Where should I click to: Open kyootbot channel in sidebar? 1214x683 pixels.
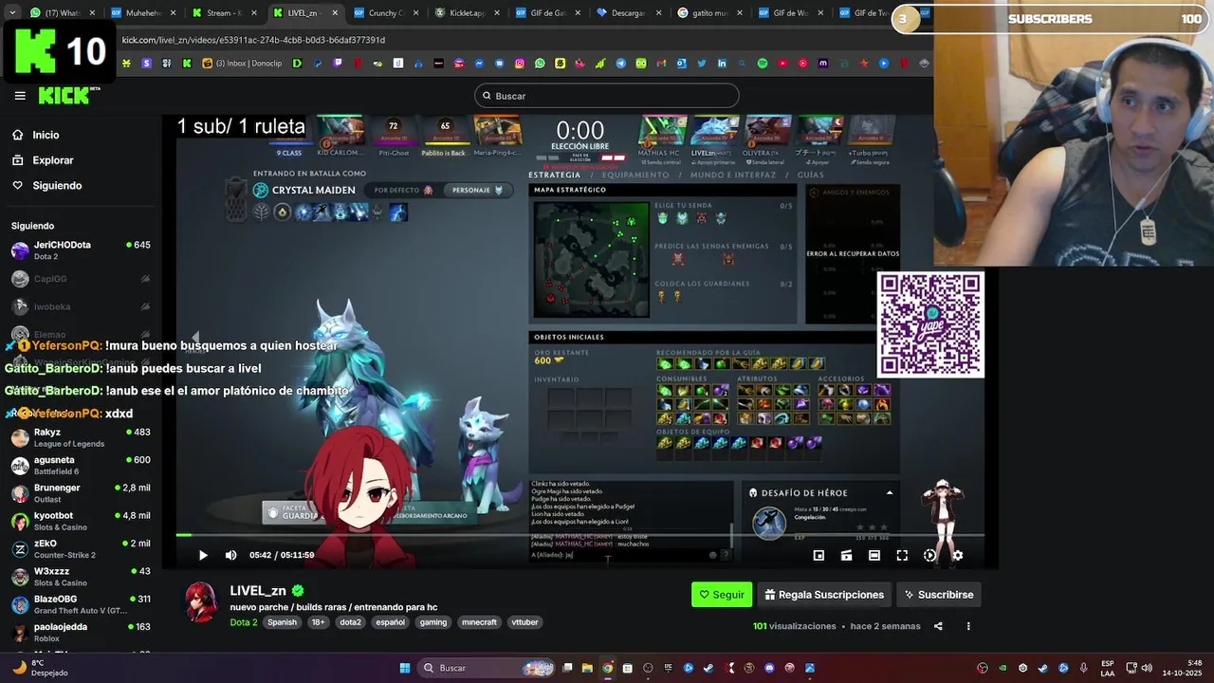coord(81,521)
